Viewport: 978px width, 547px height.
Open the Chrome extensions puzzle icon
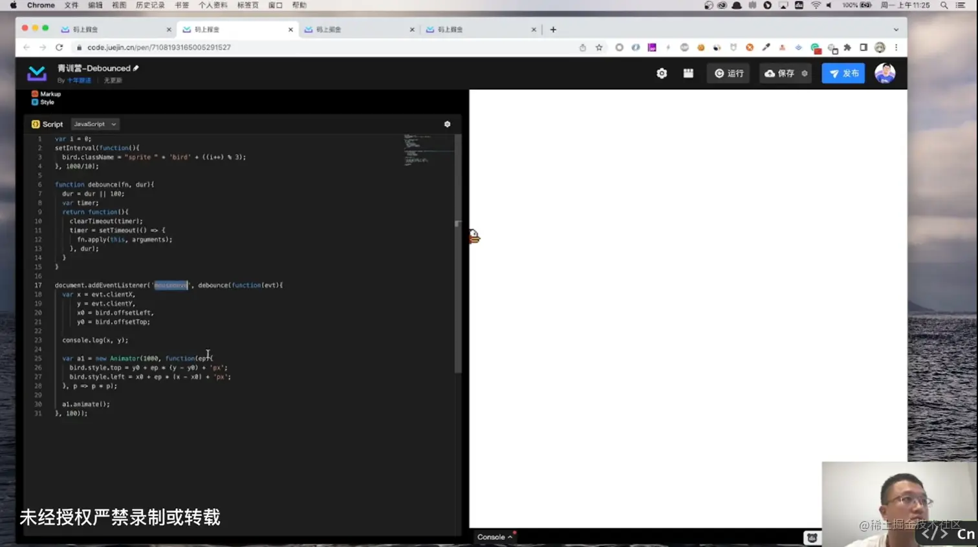click(x=847, y=48)
